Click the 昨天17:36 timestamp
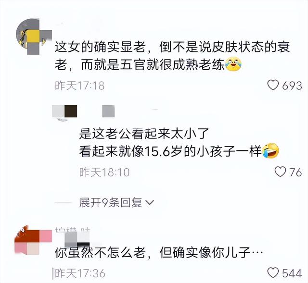The height and width of the screenshot is (283, 308). click(x=80, y=273)
